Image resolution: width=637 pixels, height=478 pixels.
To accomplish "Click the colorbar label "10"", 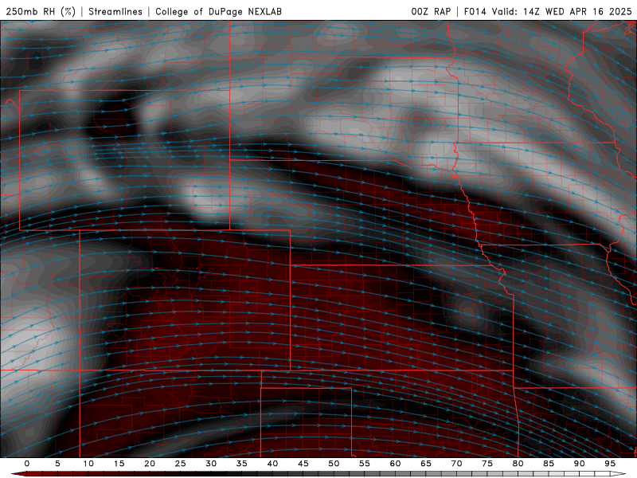I will pyautogui.click(x=88, y=464).
